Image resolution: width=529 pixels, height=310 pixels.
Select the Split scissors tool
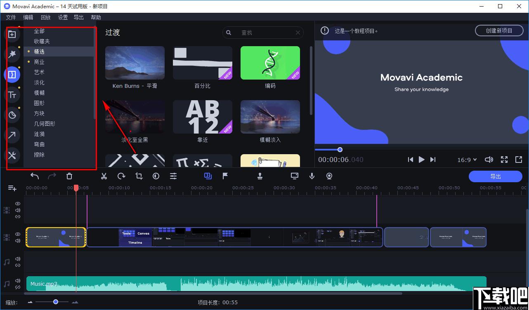(104, 176)
